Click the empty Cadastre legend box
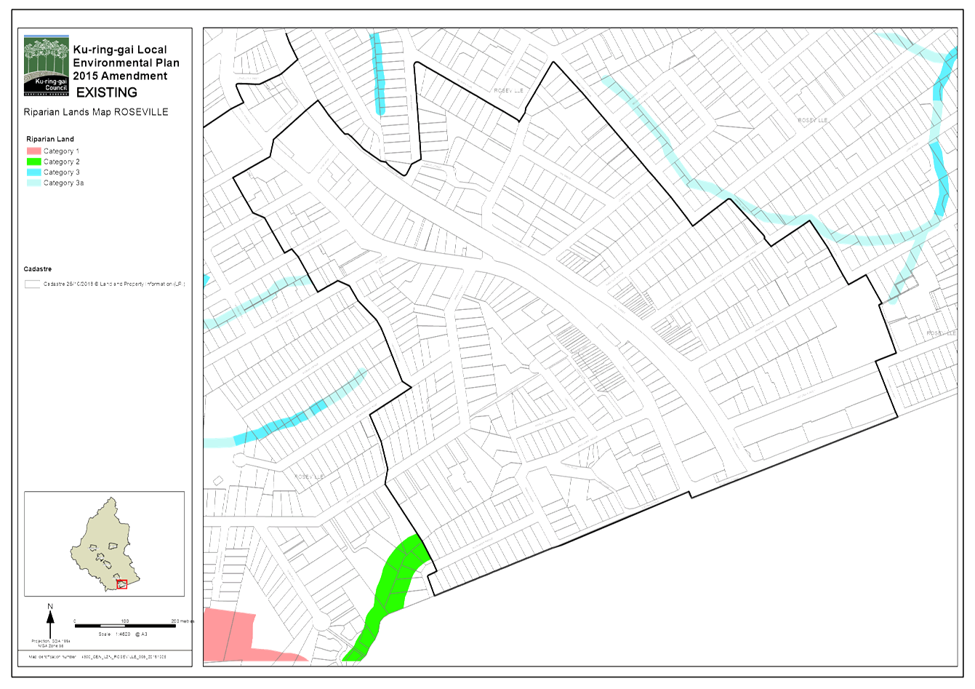 coord(32,284)
